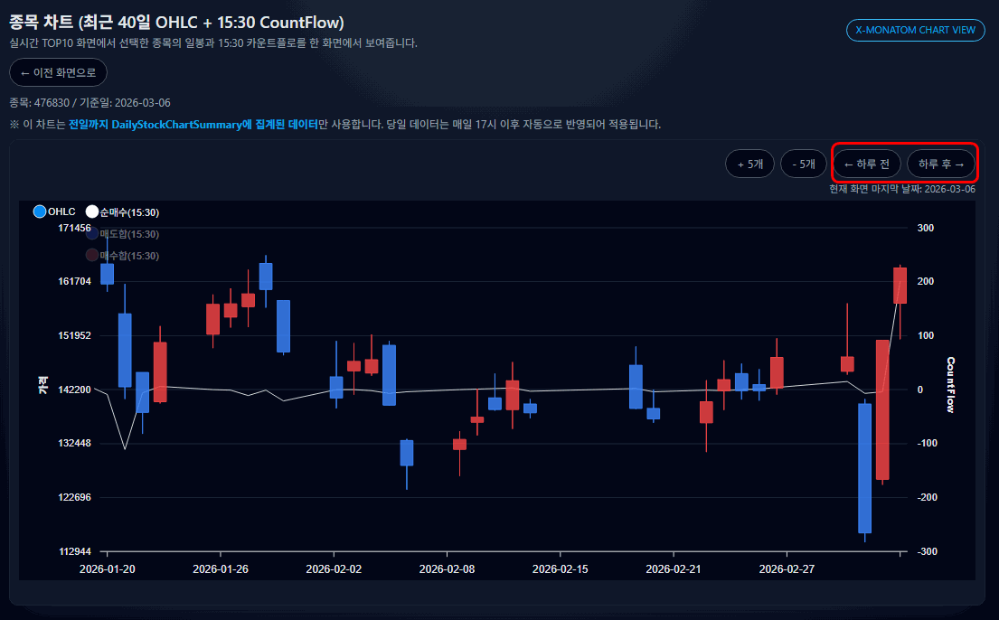Screen dimensions: 999x620
Task: Click the 2026-02-08 x-axis date label
Action: click(x=448, y=569)
